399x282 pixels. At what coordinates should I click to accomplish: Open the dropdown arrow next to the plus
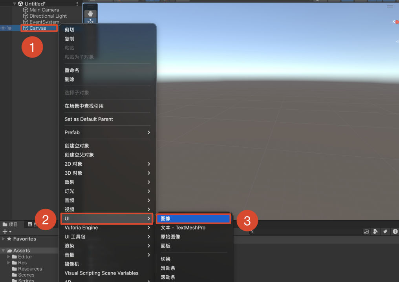click(10, 231)
